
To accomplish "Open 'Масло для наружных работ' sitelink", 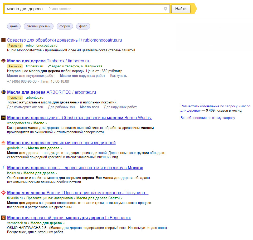I will [x=82, y=76].
